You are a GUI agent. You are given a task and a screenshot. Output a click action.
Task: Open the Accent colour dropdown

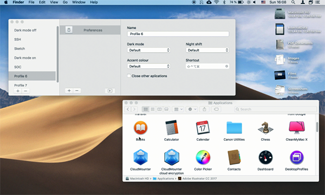(148, 66)
